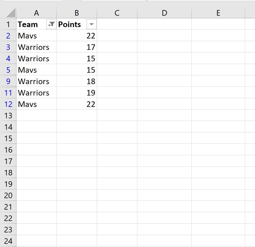Select column D header
The height and width of the screenshot is (247, 255).
(164, 13)
